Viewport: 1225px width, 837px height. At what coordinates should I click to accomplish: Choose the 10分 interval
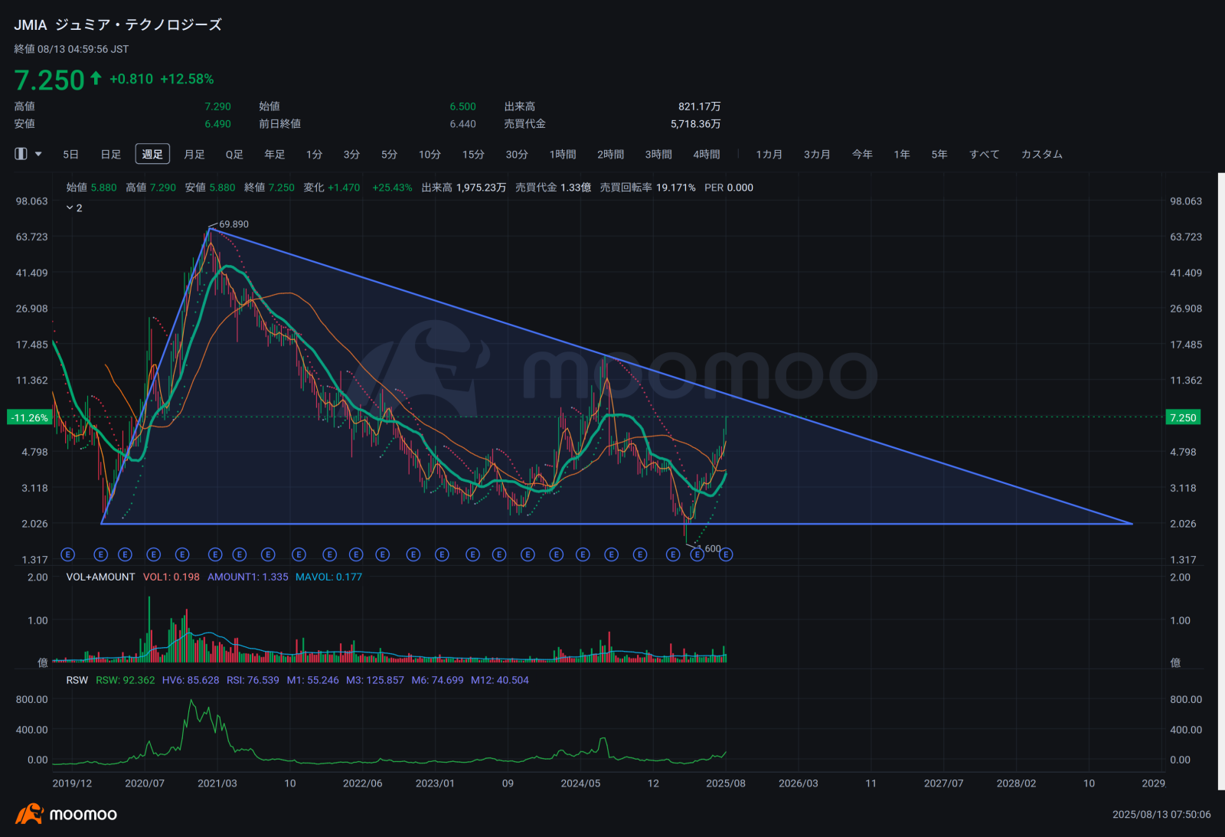click(x=430, y=154)
